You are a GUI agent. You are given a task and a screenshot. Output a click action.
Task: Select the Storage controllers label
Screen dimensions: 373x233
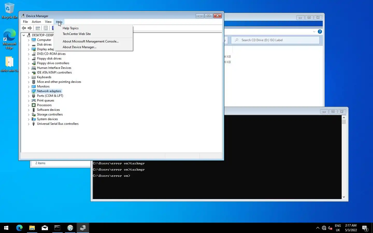coord(50,114)
